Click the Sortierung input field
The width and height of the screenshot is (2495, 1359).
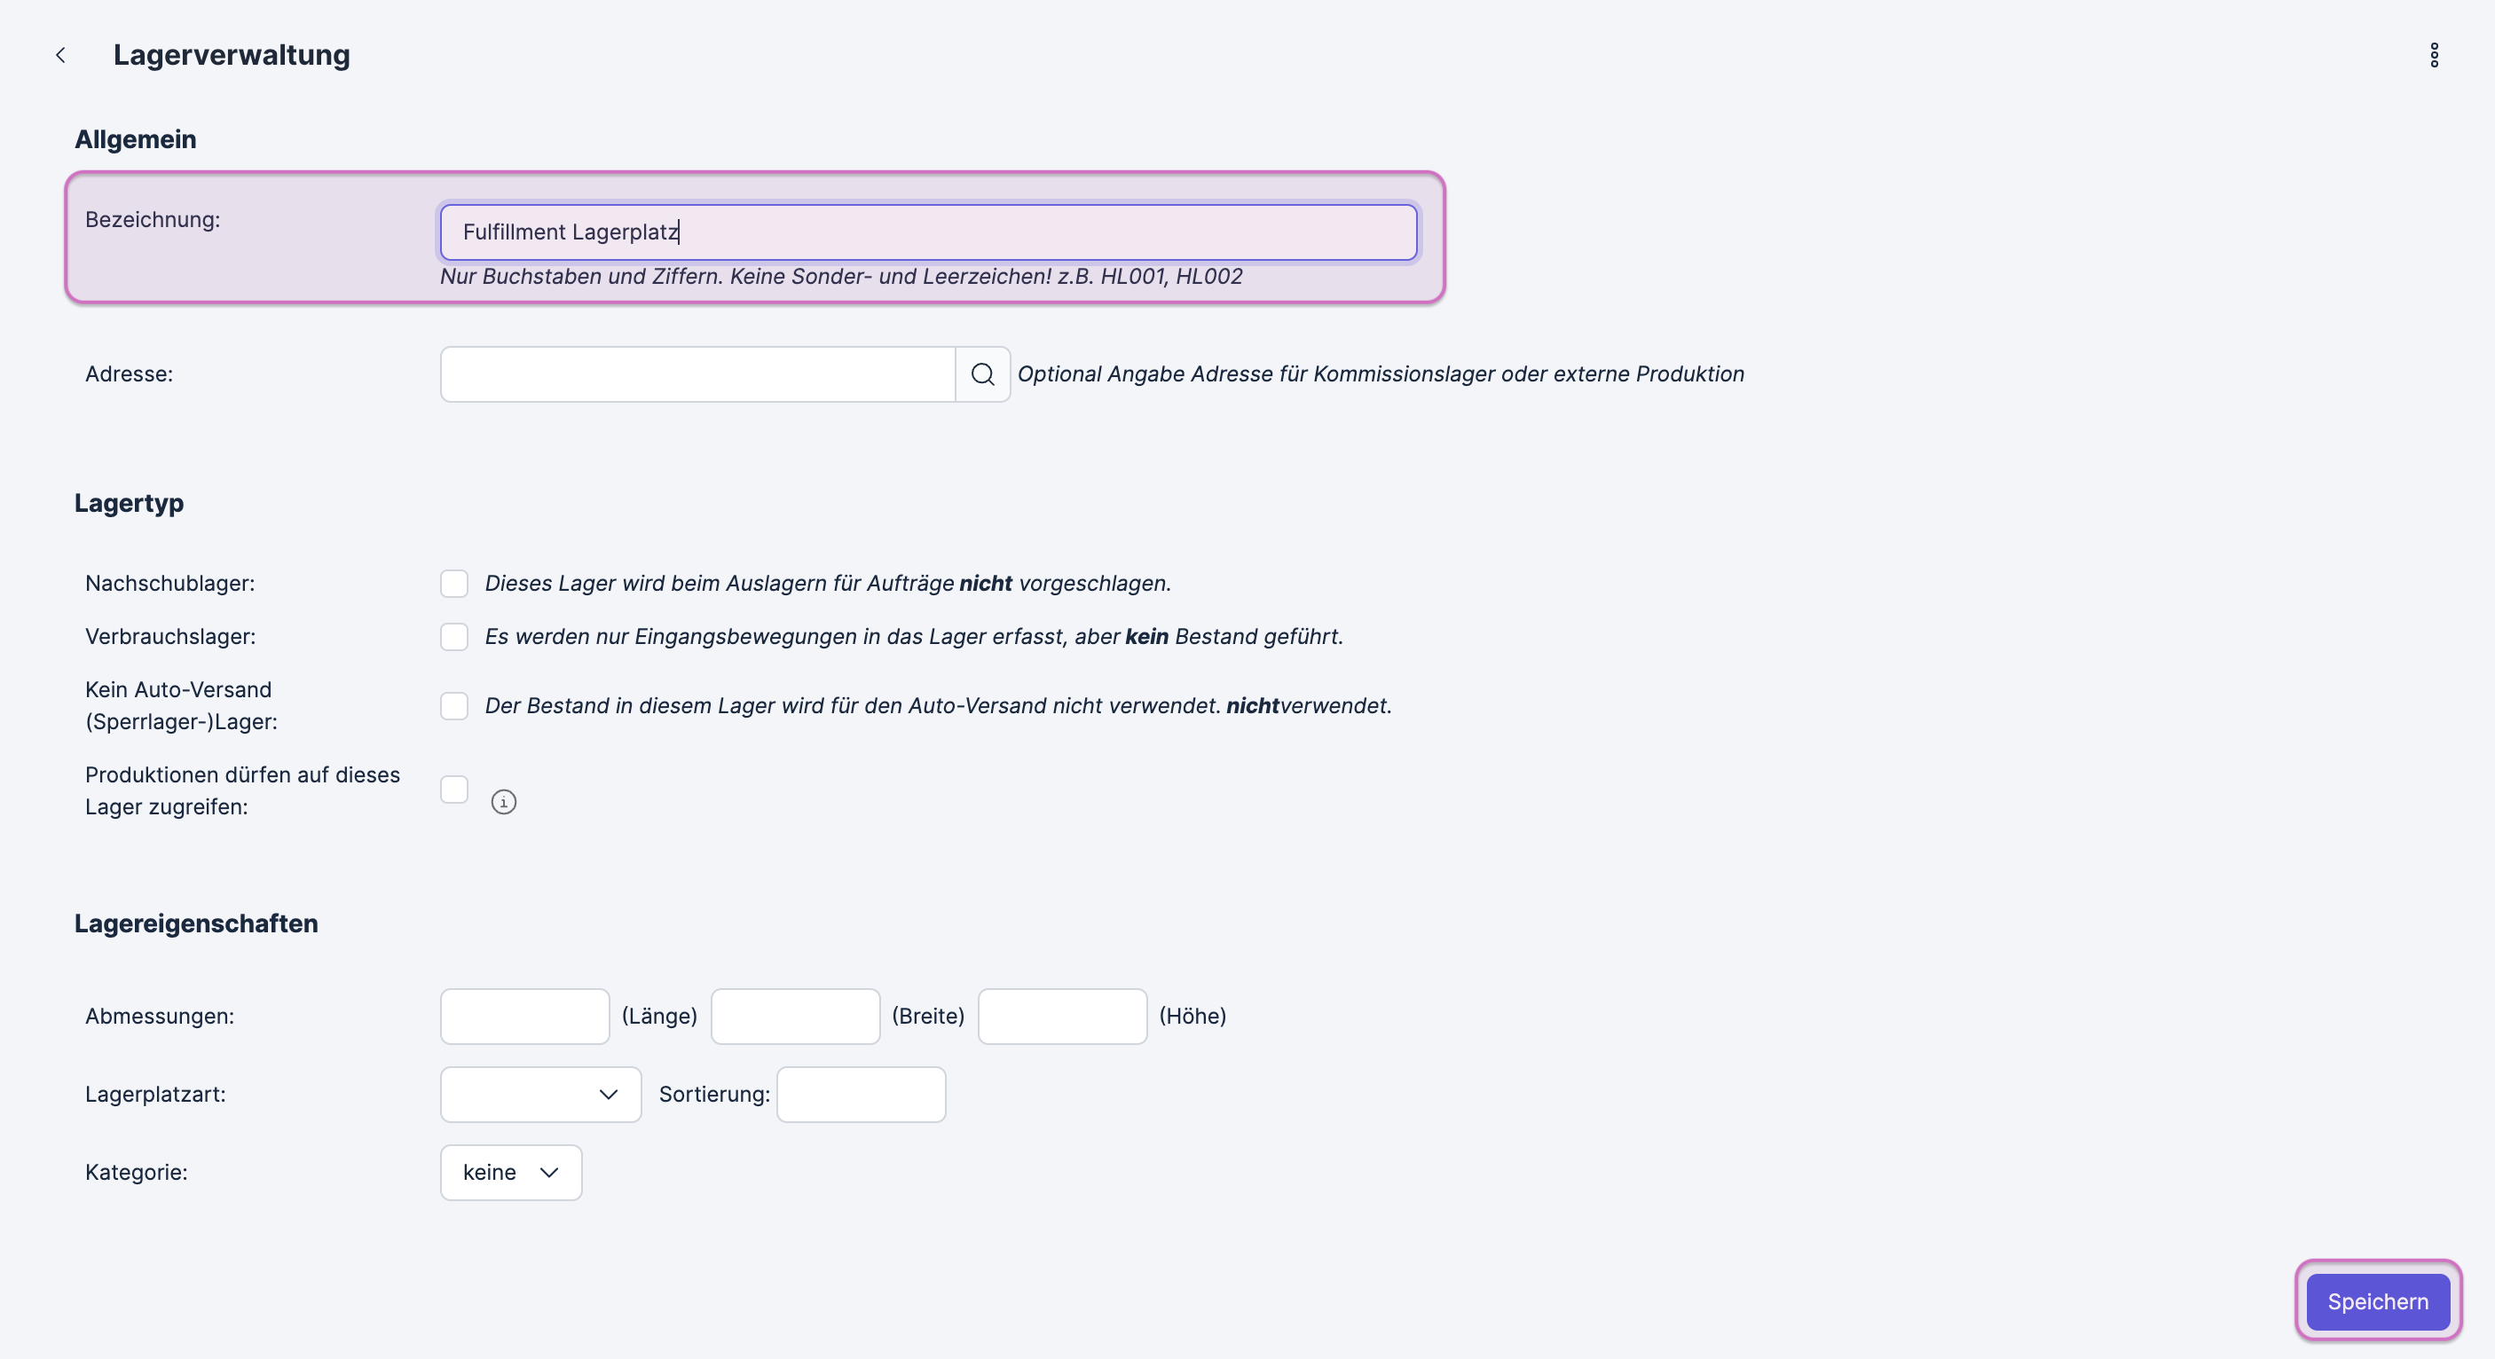(x=860, y=1095)
